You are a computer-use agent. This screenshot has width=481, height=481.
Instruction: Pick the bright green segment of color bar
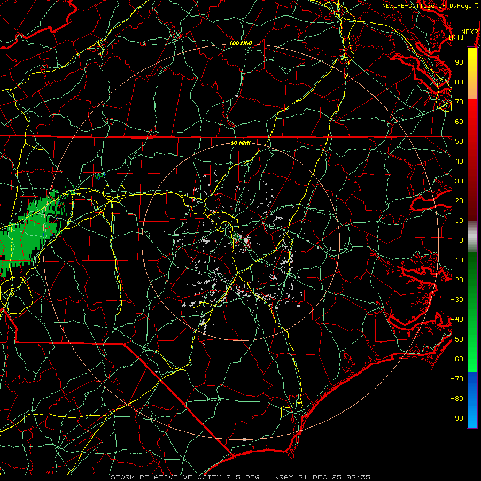(x=472, y=353)
